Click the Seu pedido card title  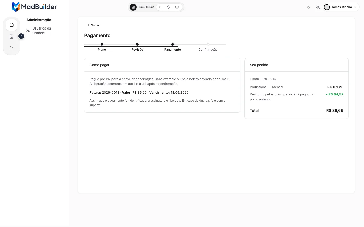[x=259, y=65]
